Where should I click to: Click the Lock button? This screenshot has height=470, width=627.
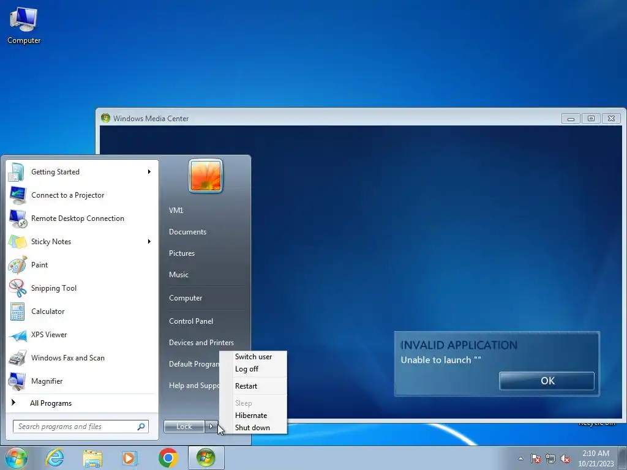184,427
